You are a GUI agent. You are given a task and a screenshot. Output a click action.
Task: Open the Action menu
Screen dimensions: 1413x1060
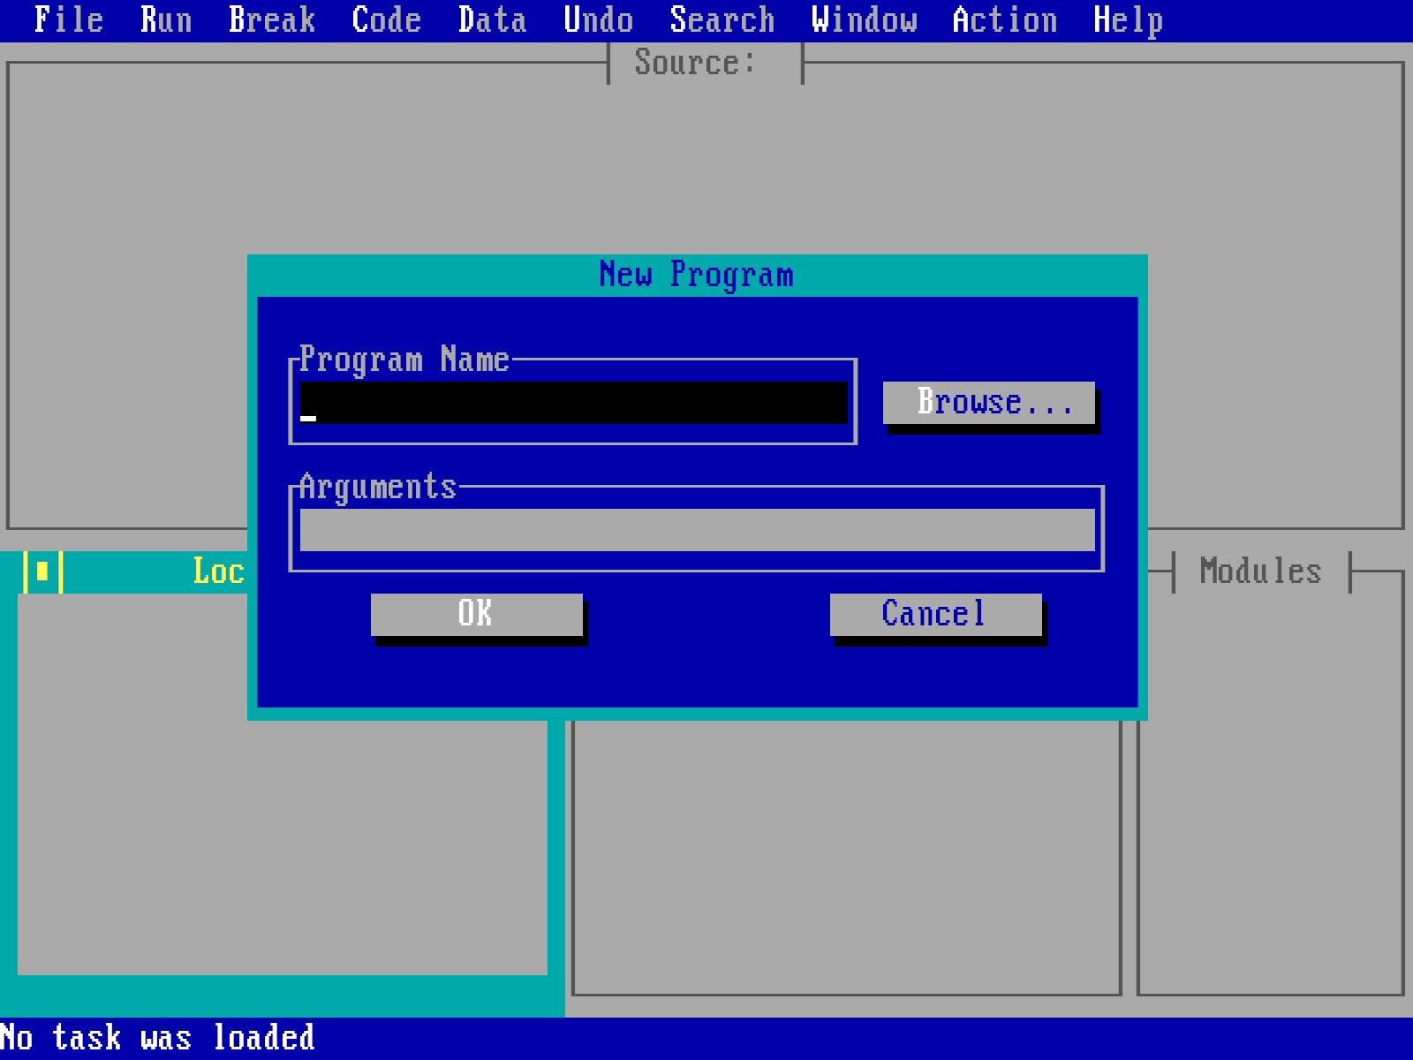tap(1005, 19)
